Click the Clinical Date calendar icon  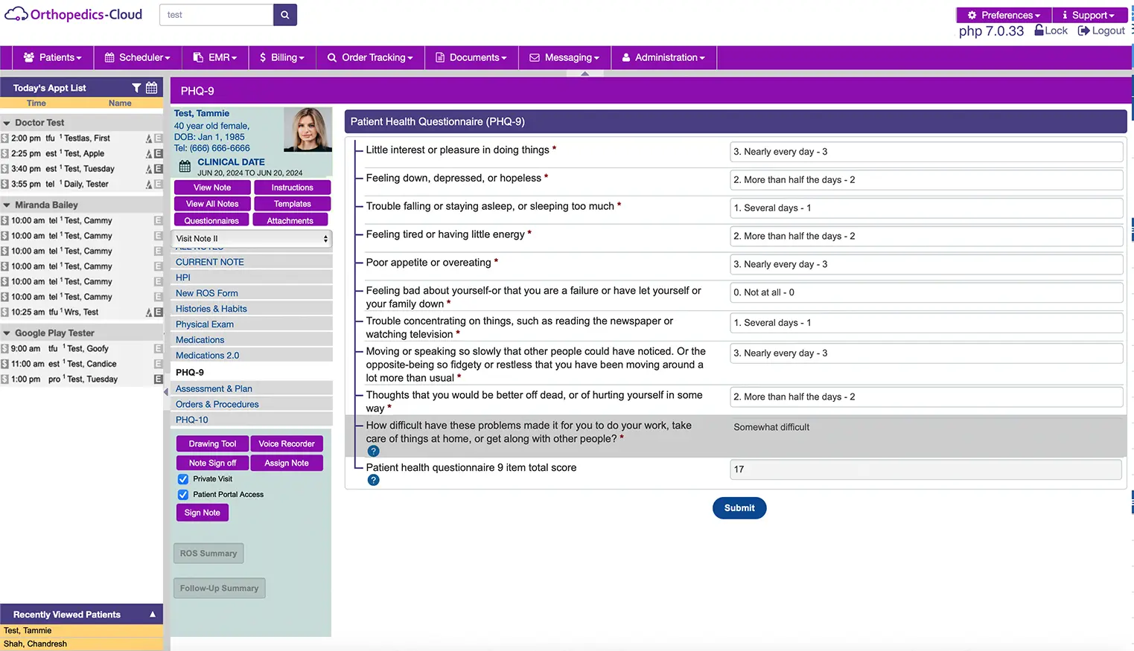click(x=185, y=167)
